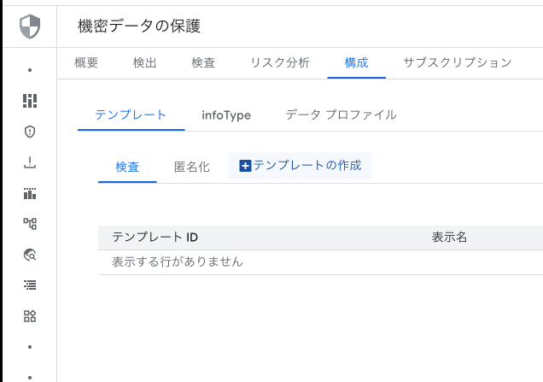
Task: Select the リスク分析 tab
Action: [280, 62]
